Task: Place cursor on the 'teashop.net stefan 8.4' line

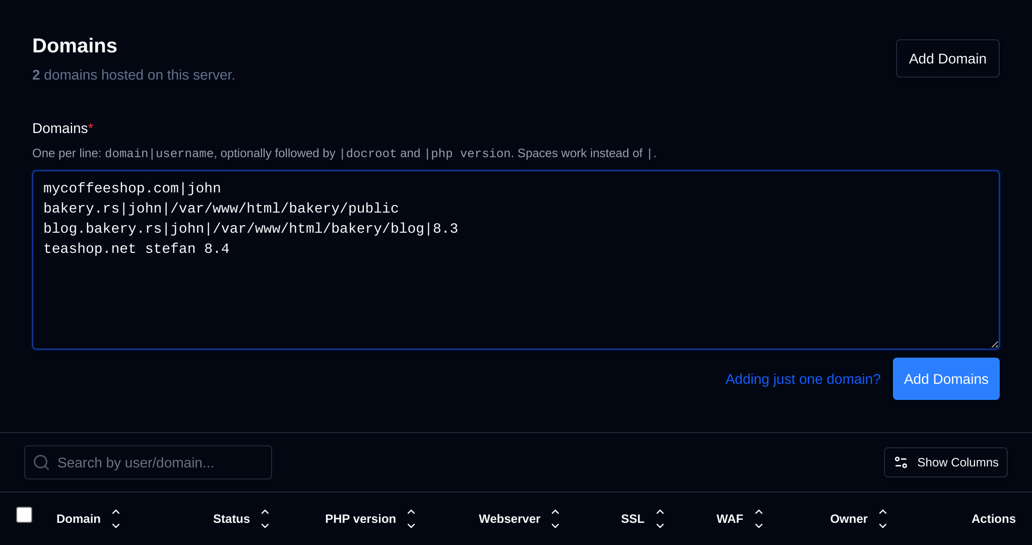Action: [x=136, y=248]
